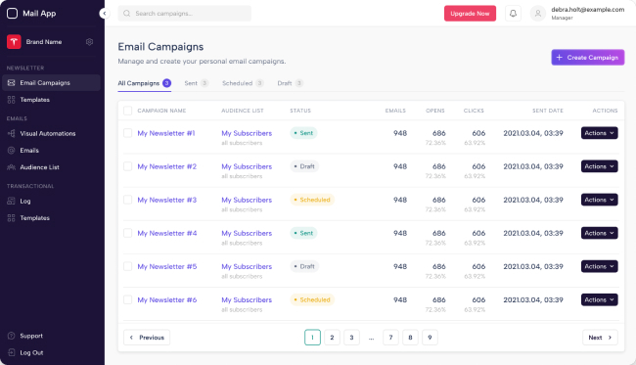
Task: Check the My Newsletter #6 checkbox
Action: 128,299
